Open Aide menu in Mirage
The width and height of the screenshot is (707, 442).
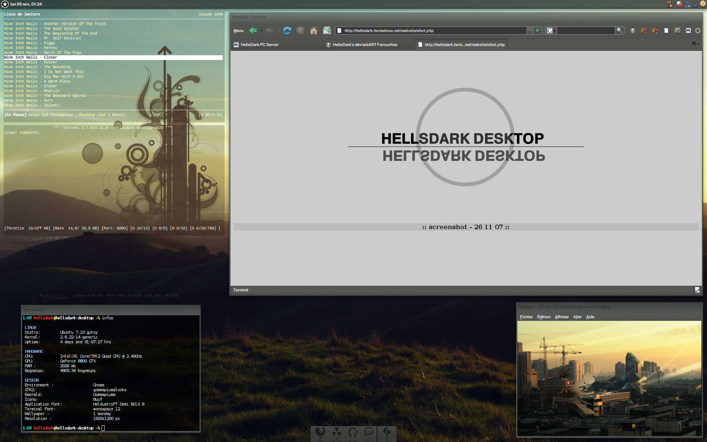(590, 317)
